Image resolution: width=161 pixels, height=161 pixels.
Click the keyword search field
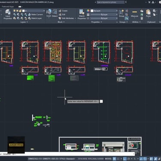coord(110,2)
